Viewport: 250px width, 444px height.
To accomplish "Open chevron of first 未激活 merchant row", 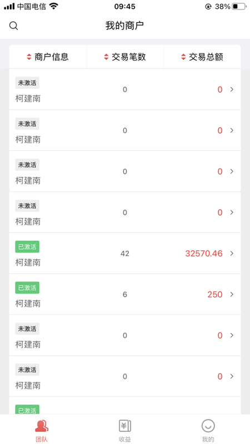I will (x=232, y=89).
